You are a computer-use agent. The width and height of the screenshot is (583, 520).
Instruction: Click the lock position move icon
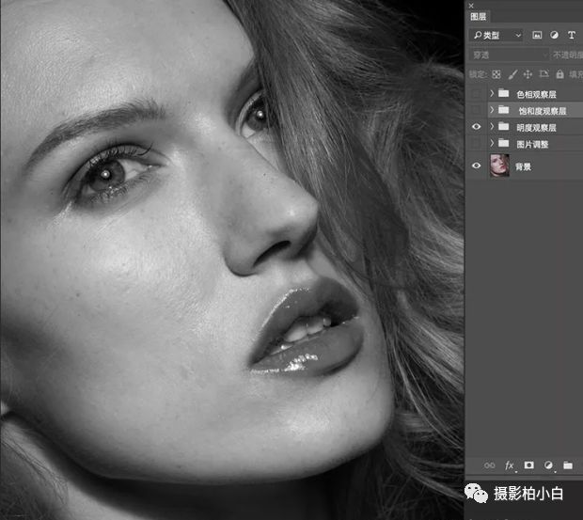pyautogui.click(x=528, y=73)
